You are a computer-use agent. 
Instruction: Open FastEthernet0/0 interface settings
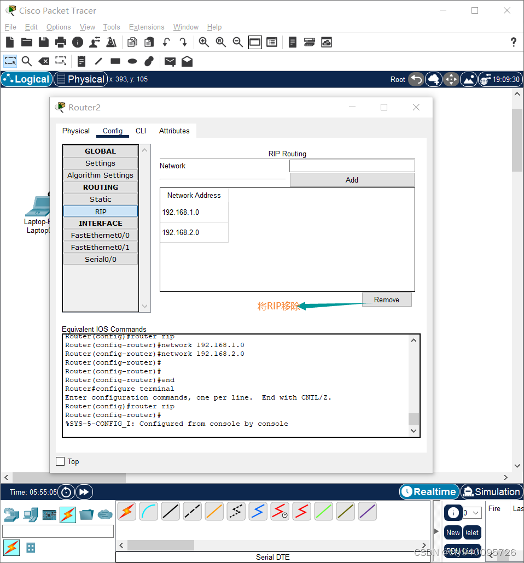tap(101, 235)
